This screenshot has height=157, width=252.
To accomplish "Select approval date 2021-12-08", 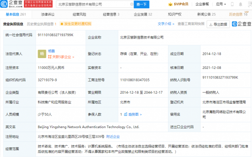I will click(212, 68).
